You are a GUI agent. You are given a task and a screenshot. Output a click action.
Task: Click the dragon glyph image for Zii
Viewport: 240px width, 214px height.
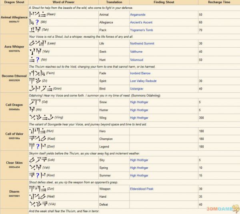click(35, 81)
